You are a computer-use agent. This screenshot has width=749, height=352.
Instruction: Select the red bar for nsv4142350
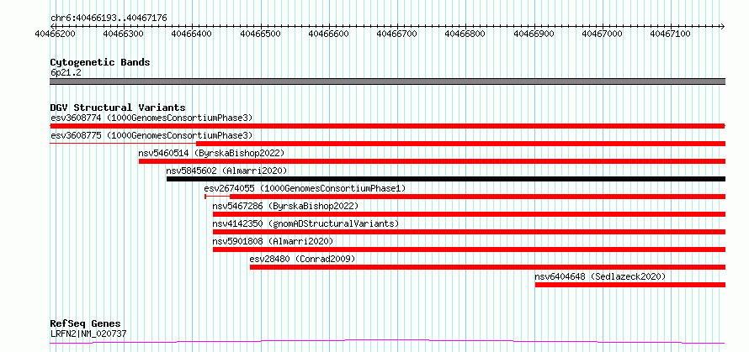[x=469, y=232]
